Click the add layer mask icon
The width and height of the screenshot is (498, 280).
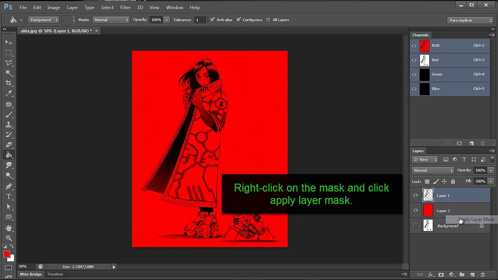441,275
